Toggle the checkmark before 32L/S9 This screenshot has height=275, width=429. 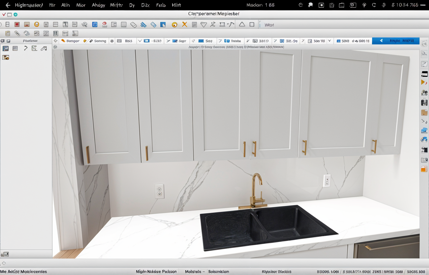(x=275, y=41)
